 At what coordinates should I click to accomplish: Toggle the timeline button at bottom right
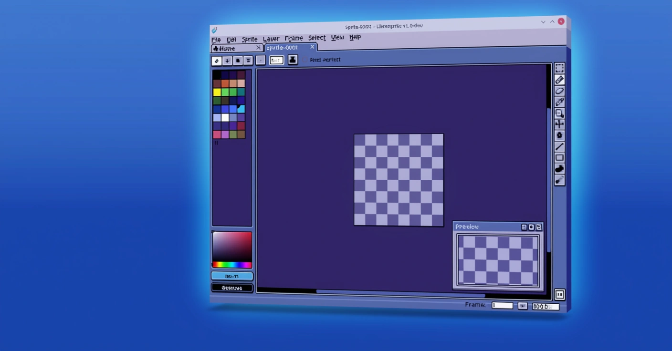pos(559,295)
